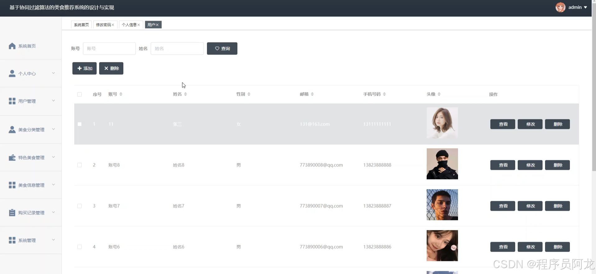Screen dimensions: 596x274
Task: Click the grid icon beside 用户管理
Action: tap(12, 101)
